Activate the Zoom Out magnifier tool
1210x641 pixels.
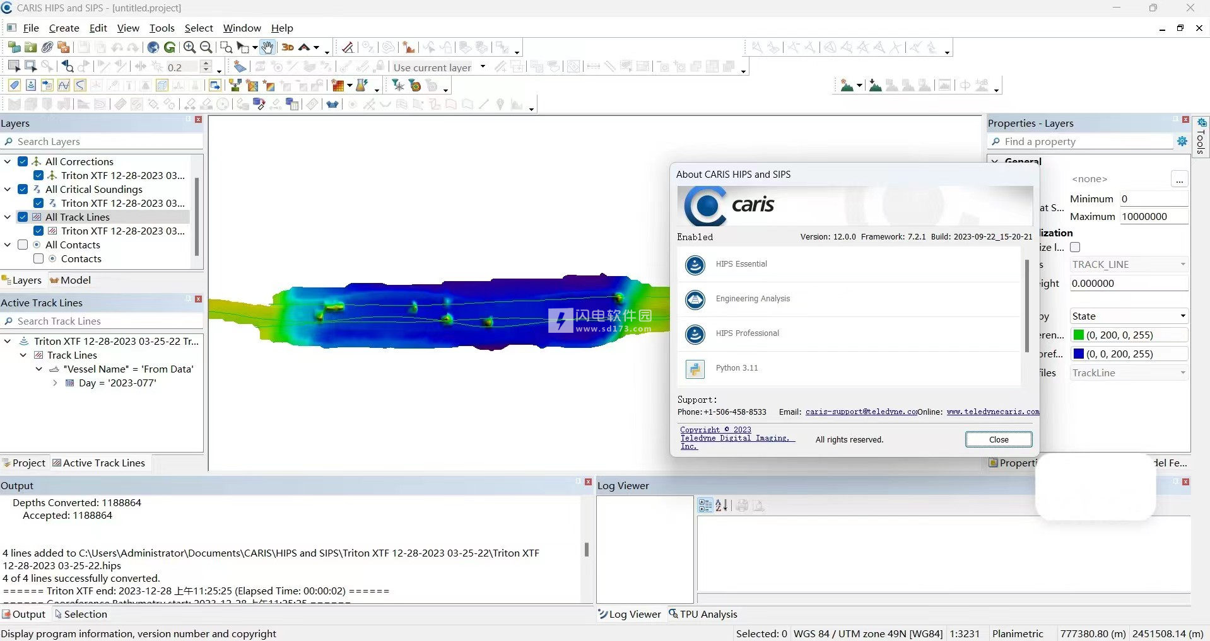pos(206,47)
